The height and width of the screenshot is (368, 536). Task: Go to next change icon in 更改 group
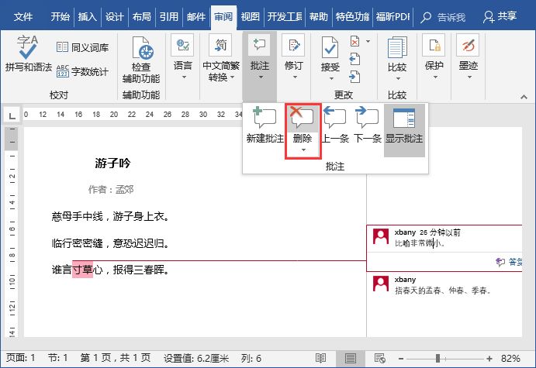click(x=354, y=77)
